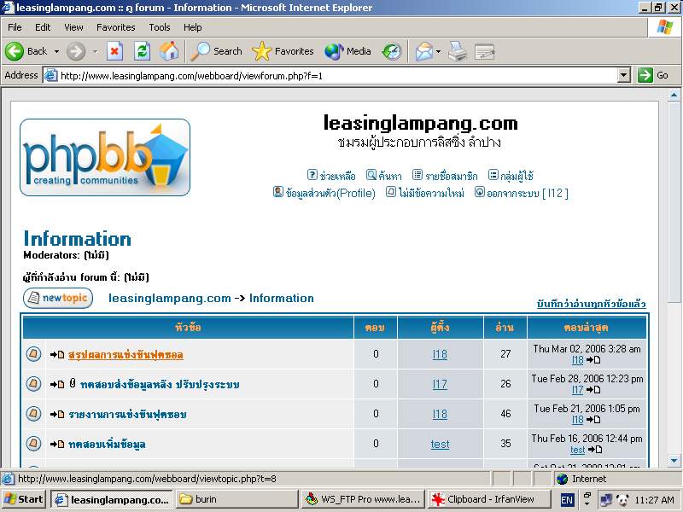Go to Home page icon
683x512 pixels.
point(169,51)
